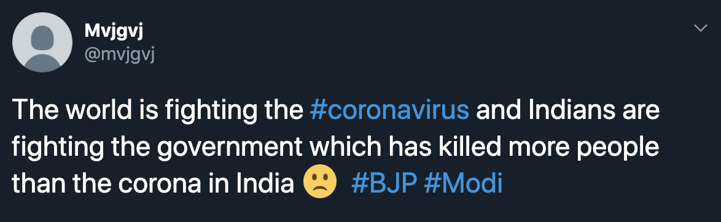Open the default profile avatar of Mvjgvj
This screenshot has width=721, height=222.
point(42,42)
